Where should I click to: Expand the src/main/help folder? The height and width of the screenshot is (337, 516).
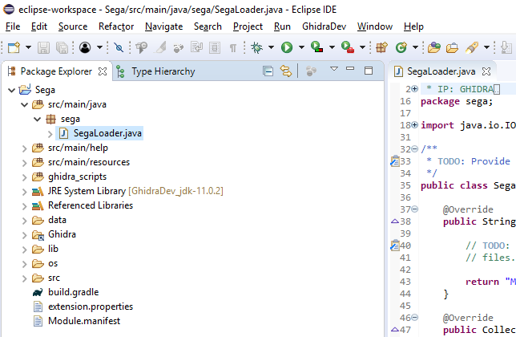pos(24,148)
